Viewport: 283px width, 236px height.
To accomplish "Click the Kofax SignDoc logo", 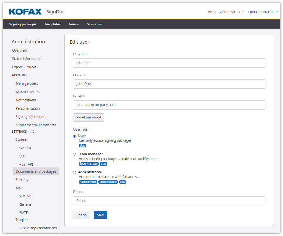I will click(37, 12).
